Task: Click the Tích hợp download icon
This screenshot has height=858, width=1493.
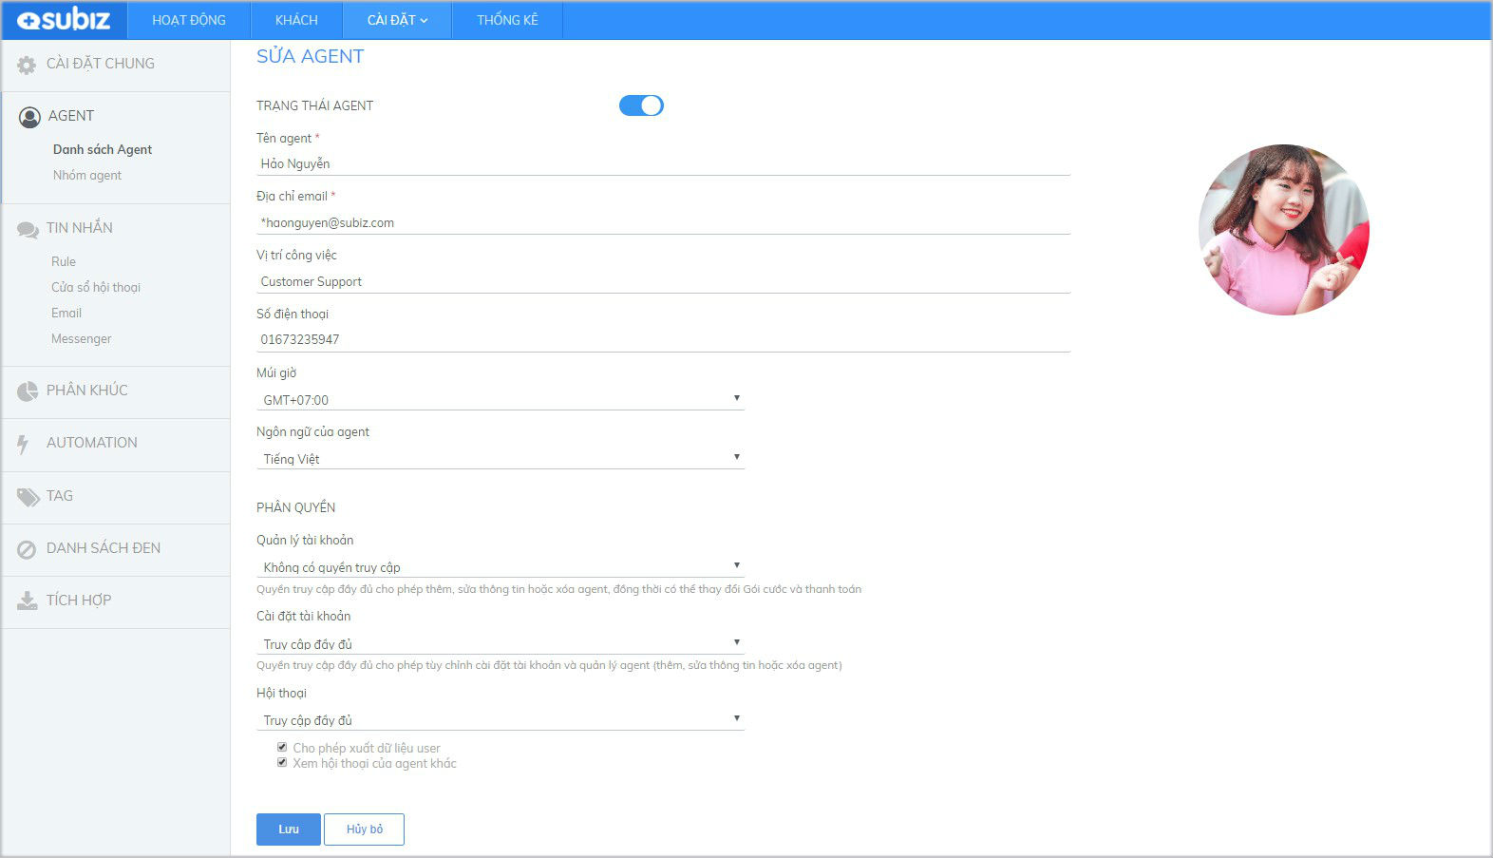Action: coord(28,601)
